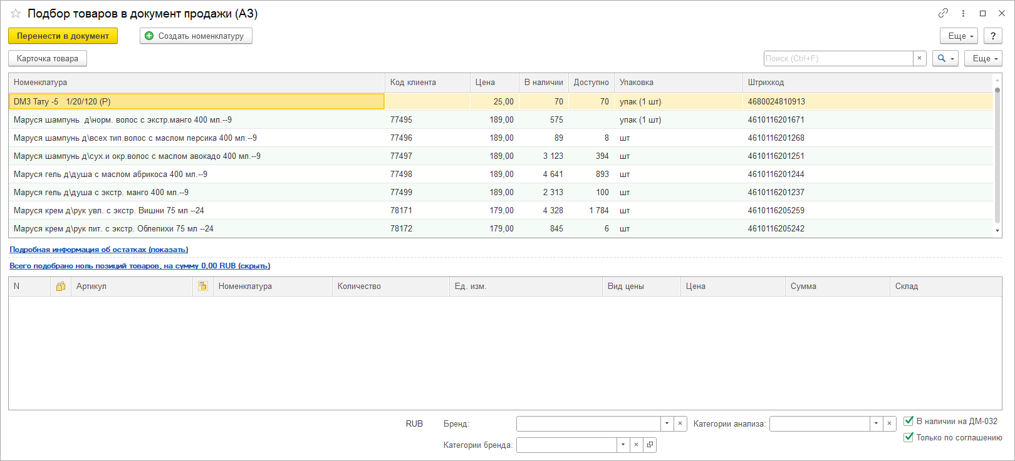Screen dimensions: 1015x461
Task: Copy link using the chain icon
Action: pyautogui.click(x=943, y=13)
